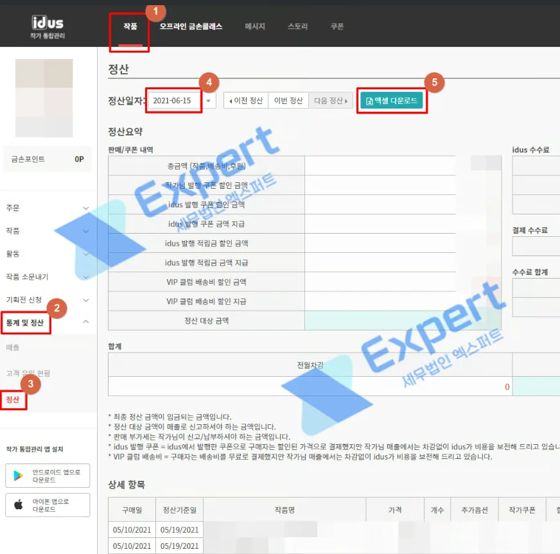Select 이번 정산 period
The width and height of the screenshot is (560, 554).
tap(288, 101)
